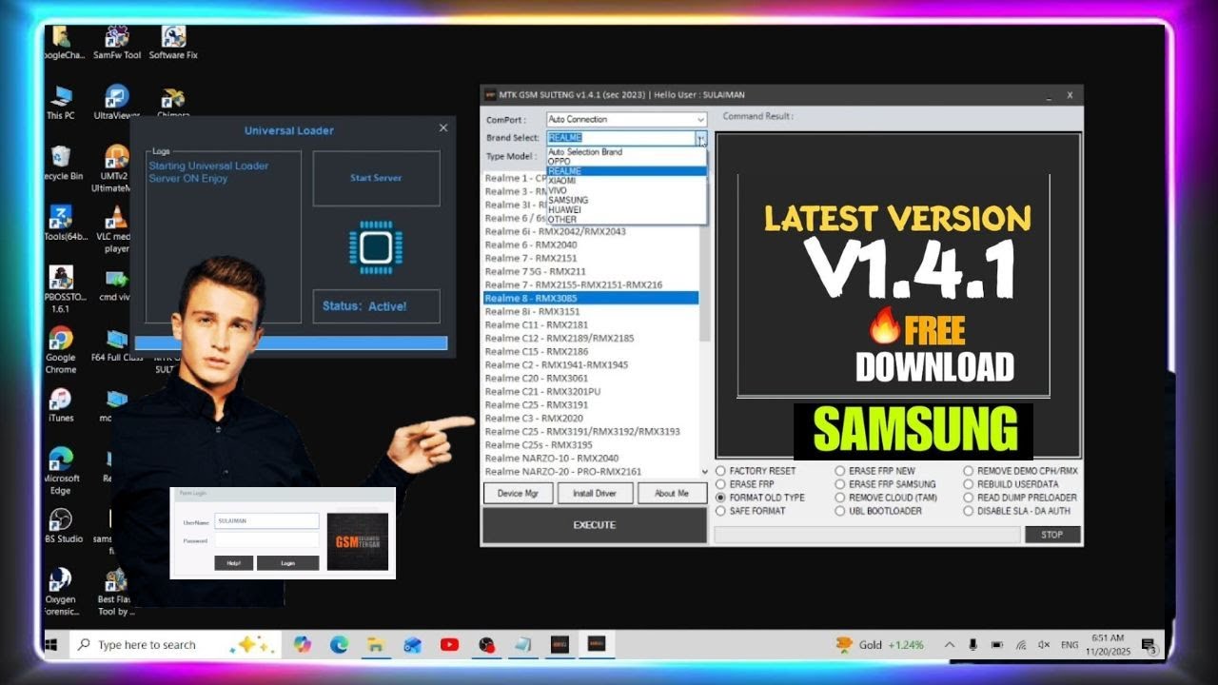Choose REMOVE CLOUD (TAM) option
The width and height of the screenshot is (1218, 685).
tap(886, 498)
